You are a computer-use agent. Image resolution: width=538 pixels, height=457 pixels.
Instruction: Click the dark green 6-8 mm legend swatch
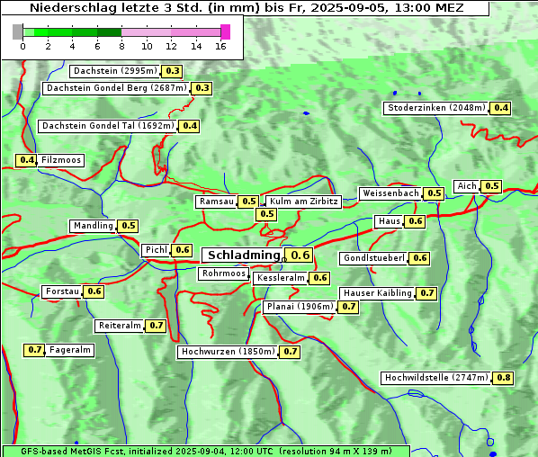109,32
